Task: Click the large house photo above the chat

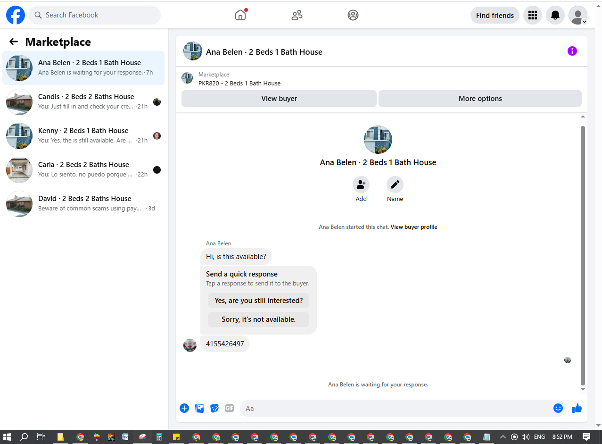Action: 378,140
